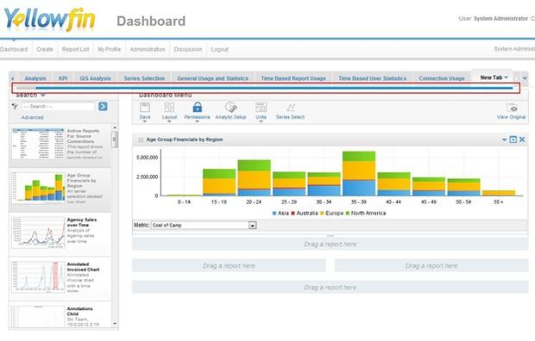Click the 55 + chart bar

(499, 193)
